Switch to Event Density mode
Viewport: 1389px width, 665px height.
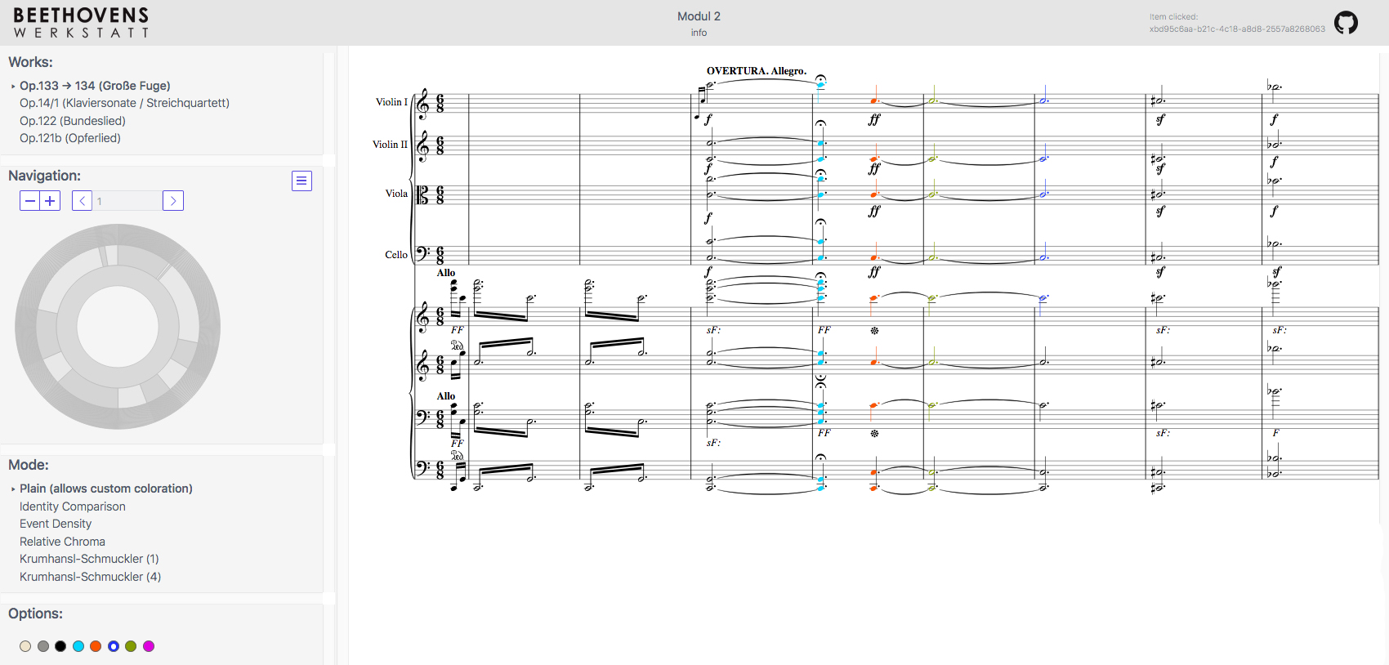[x=56, y=524]
